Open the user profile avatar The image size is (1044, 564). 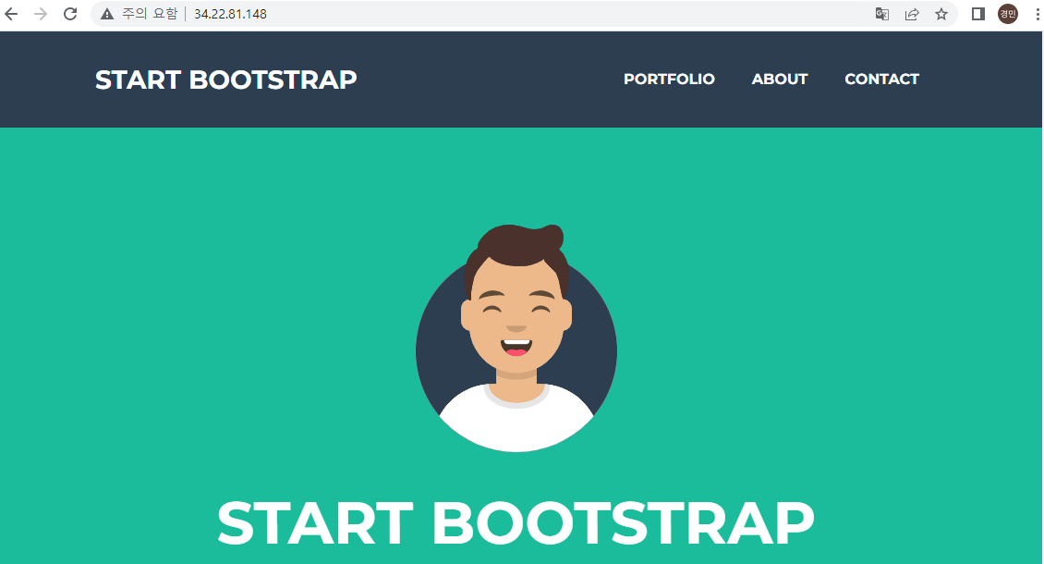click(1007, 14)
